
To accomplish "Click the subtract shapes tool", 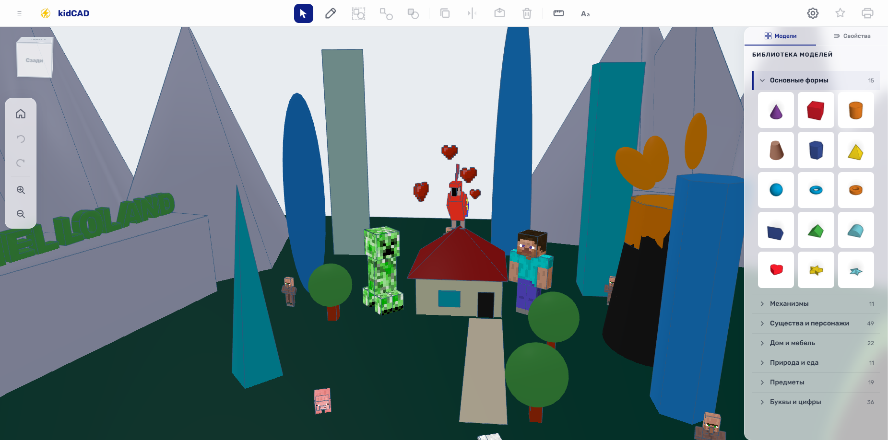I will point(413,13).
